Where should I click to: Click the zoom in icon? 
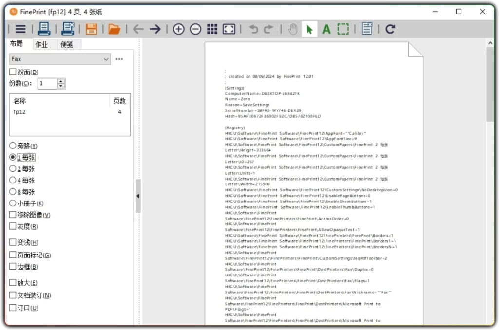178,29
